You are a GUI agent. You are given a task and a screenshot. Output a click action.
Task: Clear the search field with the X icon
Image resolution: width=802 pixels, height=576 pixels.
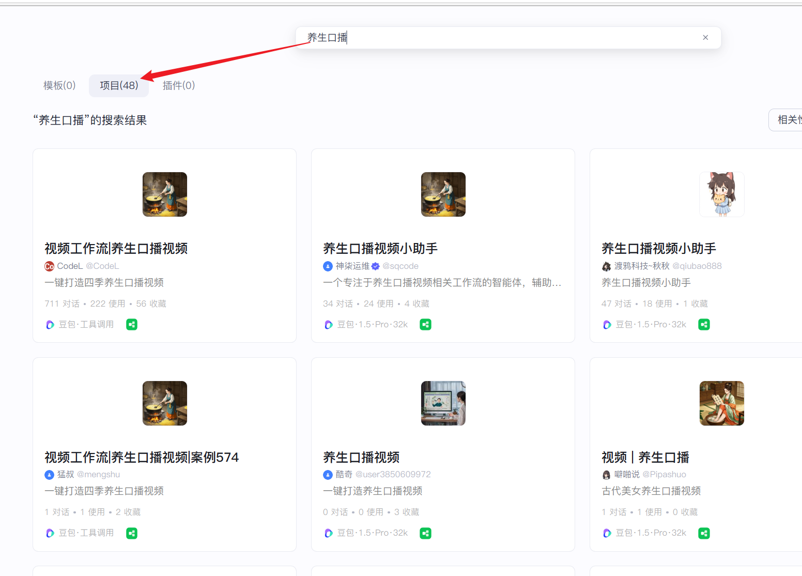point(705,38)
